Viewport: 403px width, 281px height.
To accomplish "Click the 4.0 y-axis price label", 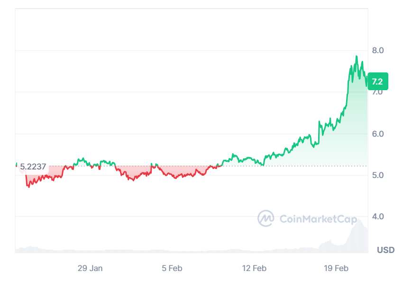I will tap(378, 216).
